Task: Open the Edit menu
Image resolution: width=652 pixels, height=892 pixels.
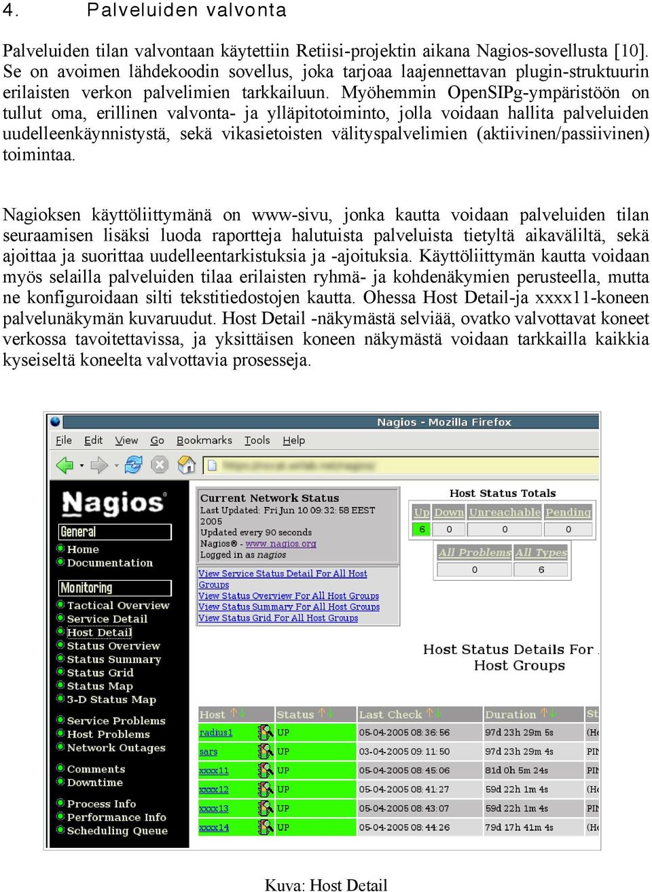Action: click(x=93, y=441)
